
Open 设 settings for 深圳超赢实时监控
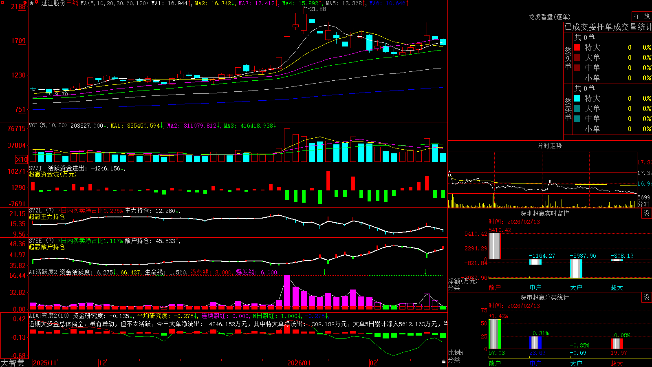tap(647, 213)
